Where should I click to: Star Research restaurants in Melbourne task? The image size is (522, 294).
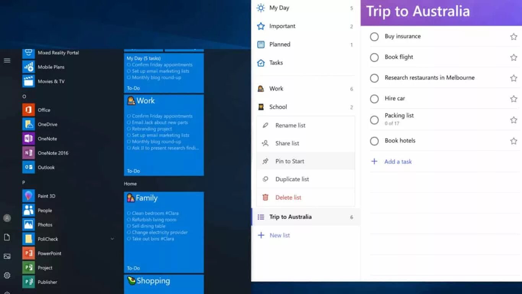pos(514,78)
